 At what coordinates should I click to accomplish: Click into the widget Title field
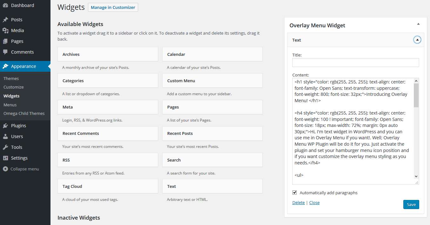tap(355, 63)
